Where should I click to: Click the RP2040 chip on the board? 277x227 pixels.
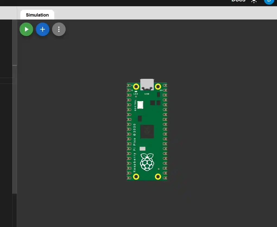(x=147, y=132)
